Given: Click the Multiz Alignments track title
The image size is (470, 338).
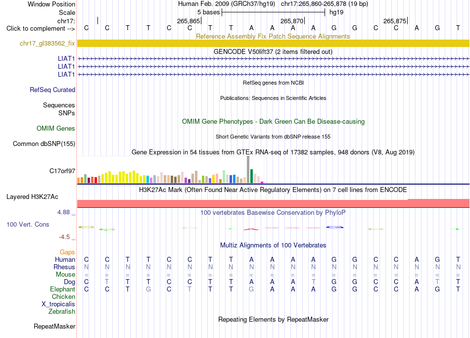Looking at the screenshot, I should (273, 245).
